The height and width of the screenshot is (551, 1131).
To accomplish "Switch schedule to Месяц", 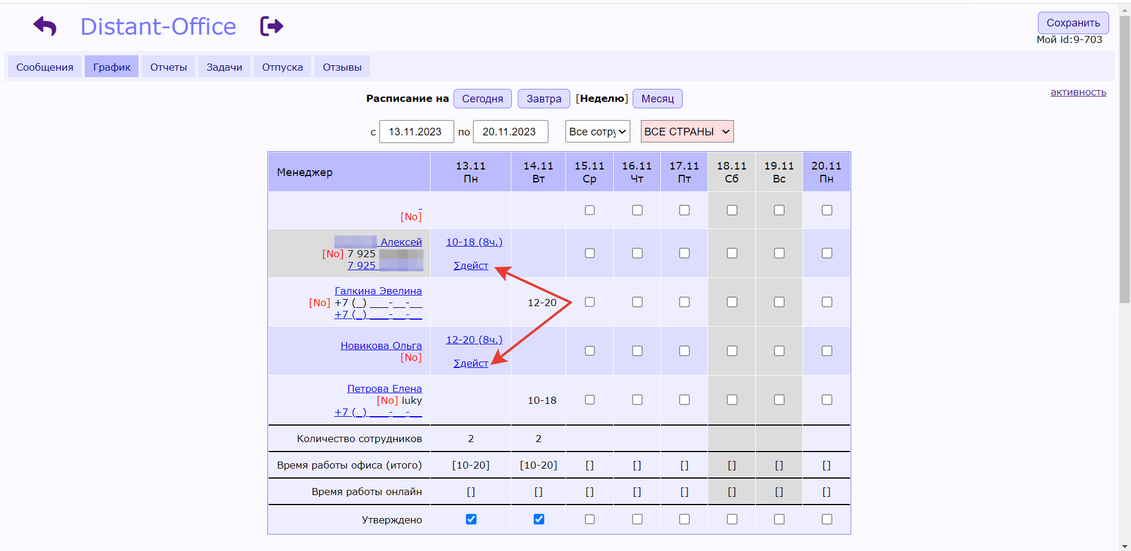I will point(657,99).
